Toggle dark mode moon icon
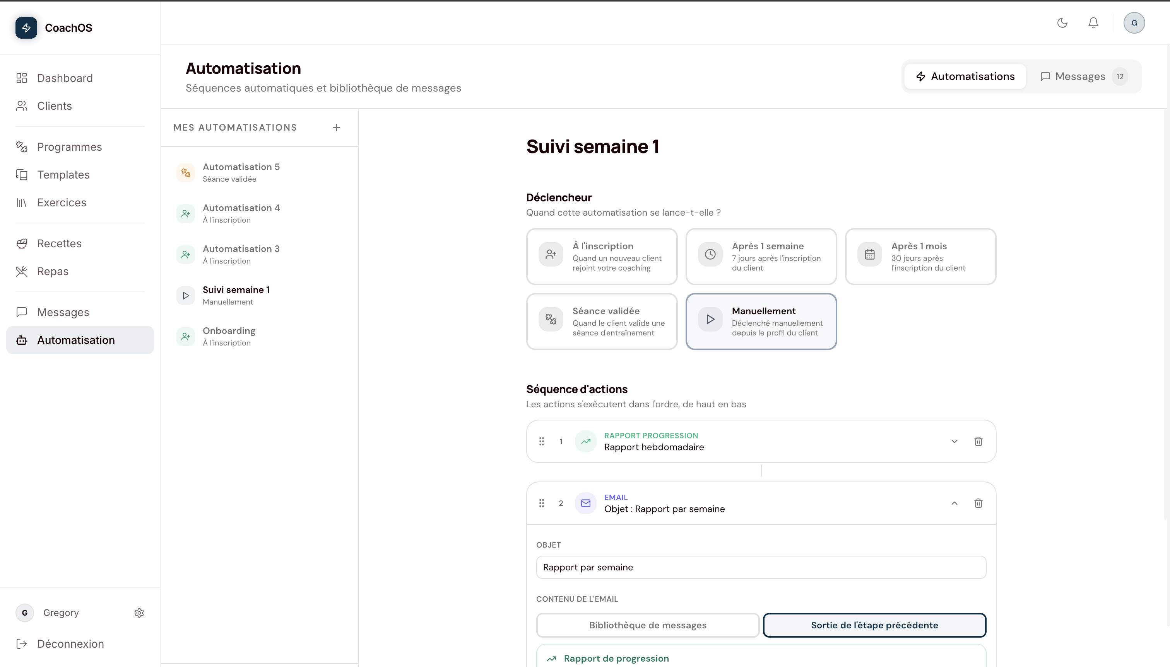The height and width of the screenshot is (667, 1170). pos(1062,22)
